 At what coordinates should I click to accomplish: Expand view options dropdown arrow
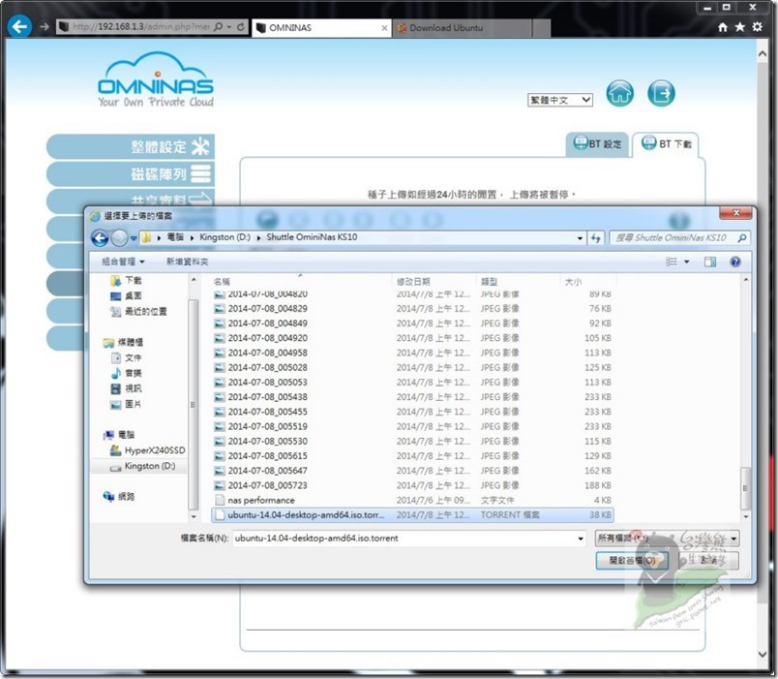click(687, 262)
